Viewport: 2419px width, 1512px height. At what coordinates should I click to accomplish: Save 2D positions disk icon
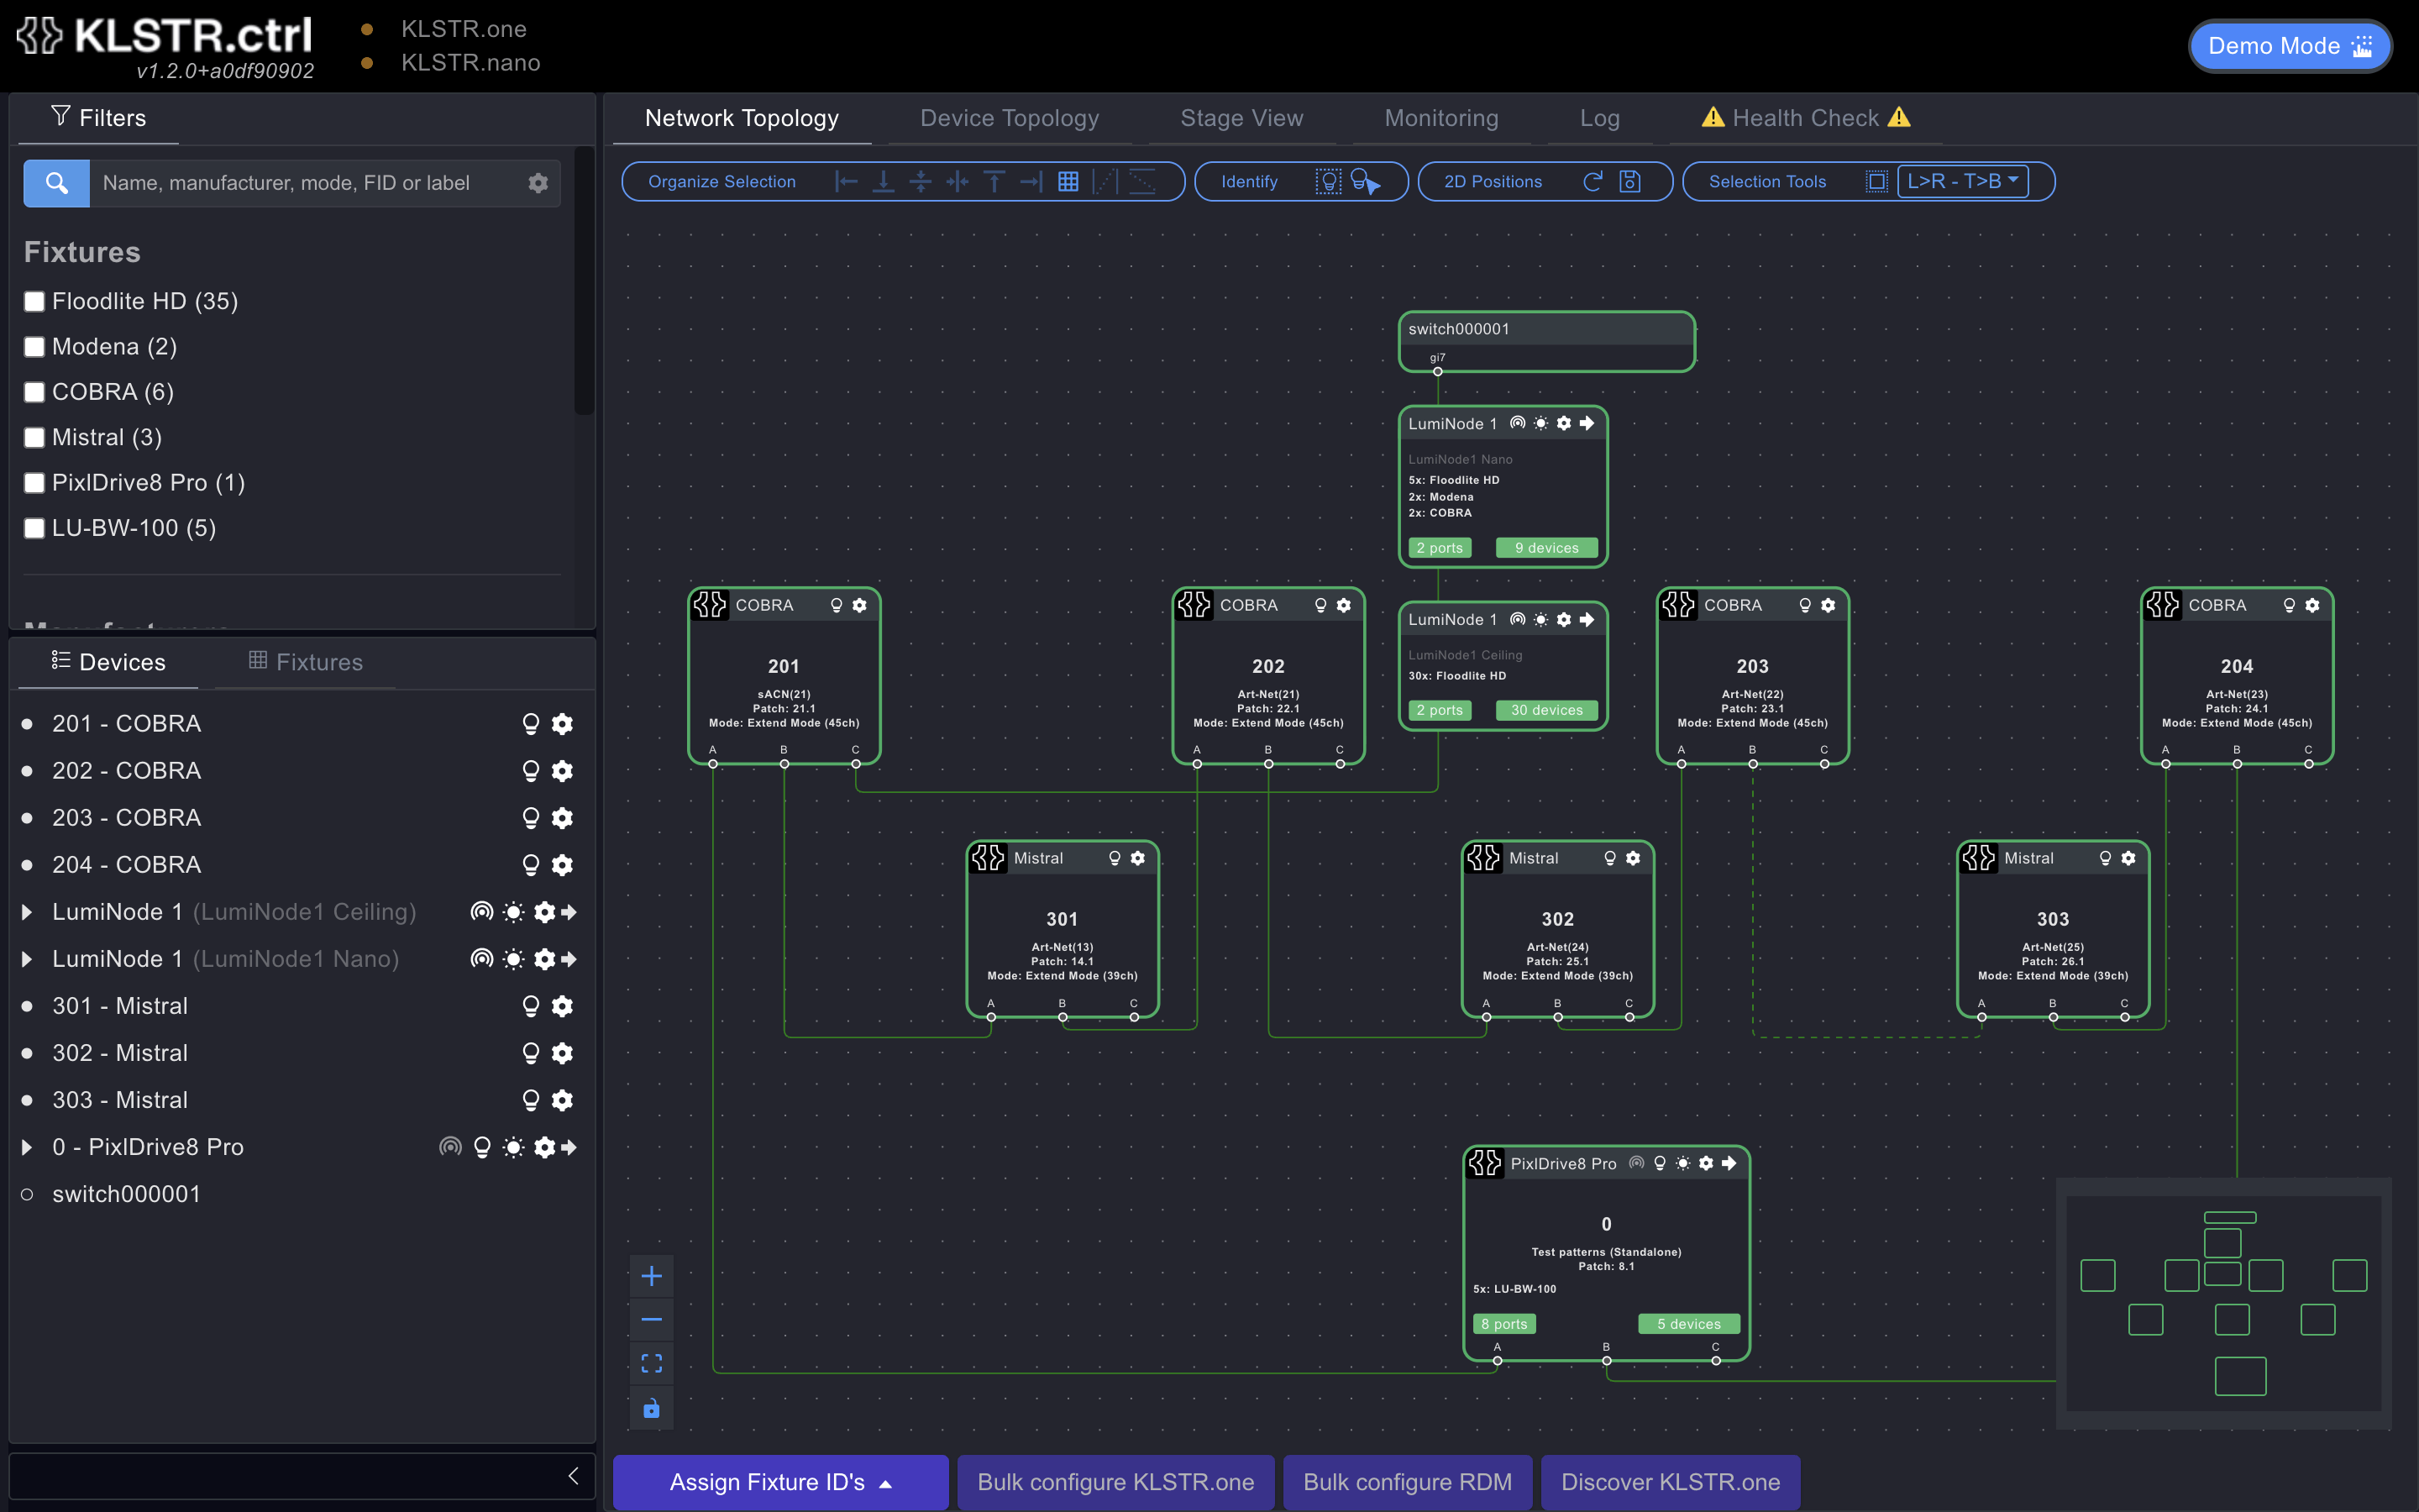coord(1630,181)
